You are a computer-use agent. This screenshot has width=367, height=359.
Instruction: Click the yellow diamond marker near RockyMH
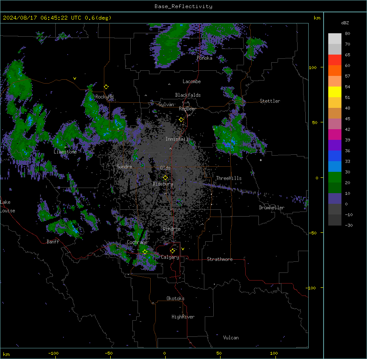click(x=106, y=87)
